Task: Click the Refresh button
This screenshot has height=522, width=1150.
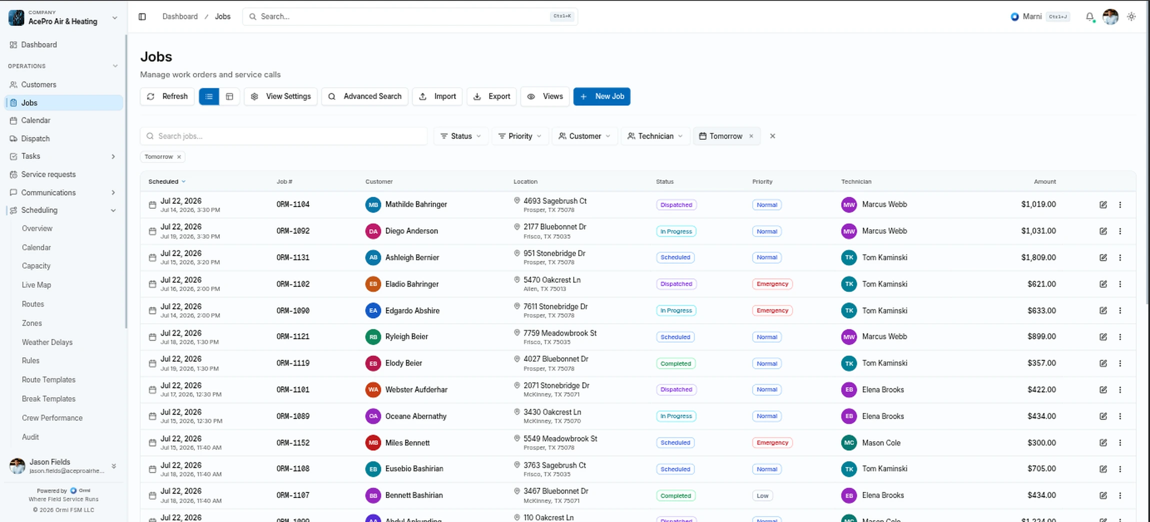Action: pyautogui.click(x=167, y=96)
